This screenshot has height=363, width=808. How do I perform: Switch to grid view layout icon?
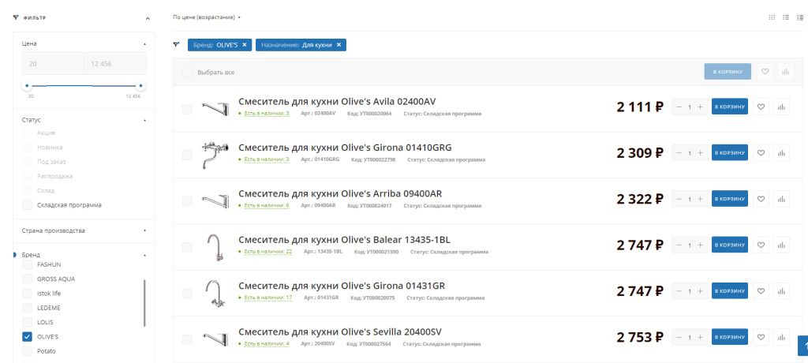772,17
